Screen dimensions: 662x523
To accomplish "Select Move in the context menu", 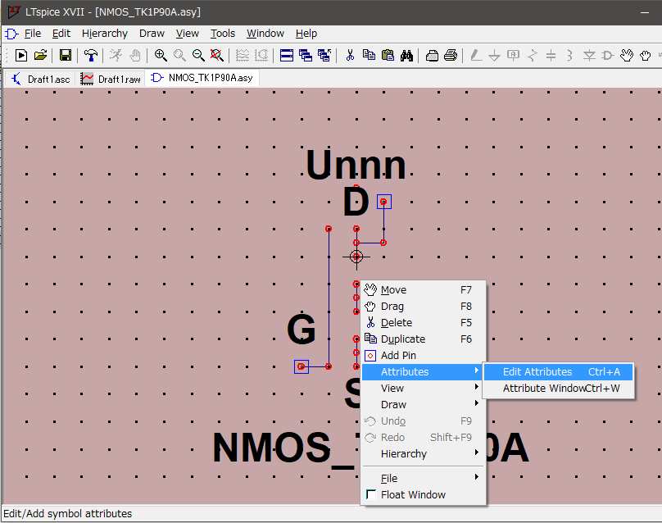I will (x=424, y=290).
